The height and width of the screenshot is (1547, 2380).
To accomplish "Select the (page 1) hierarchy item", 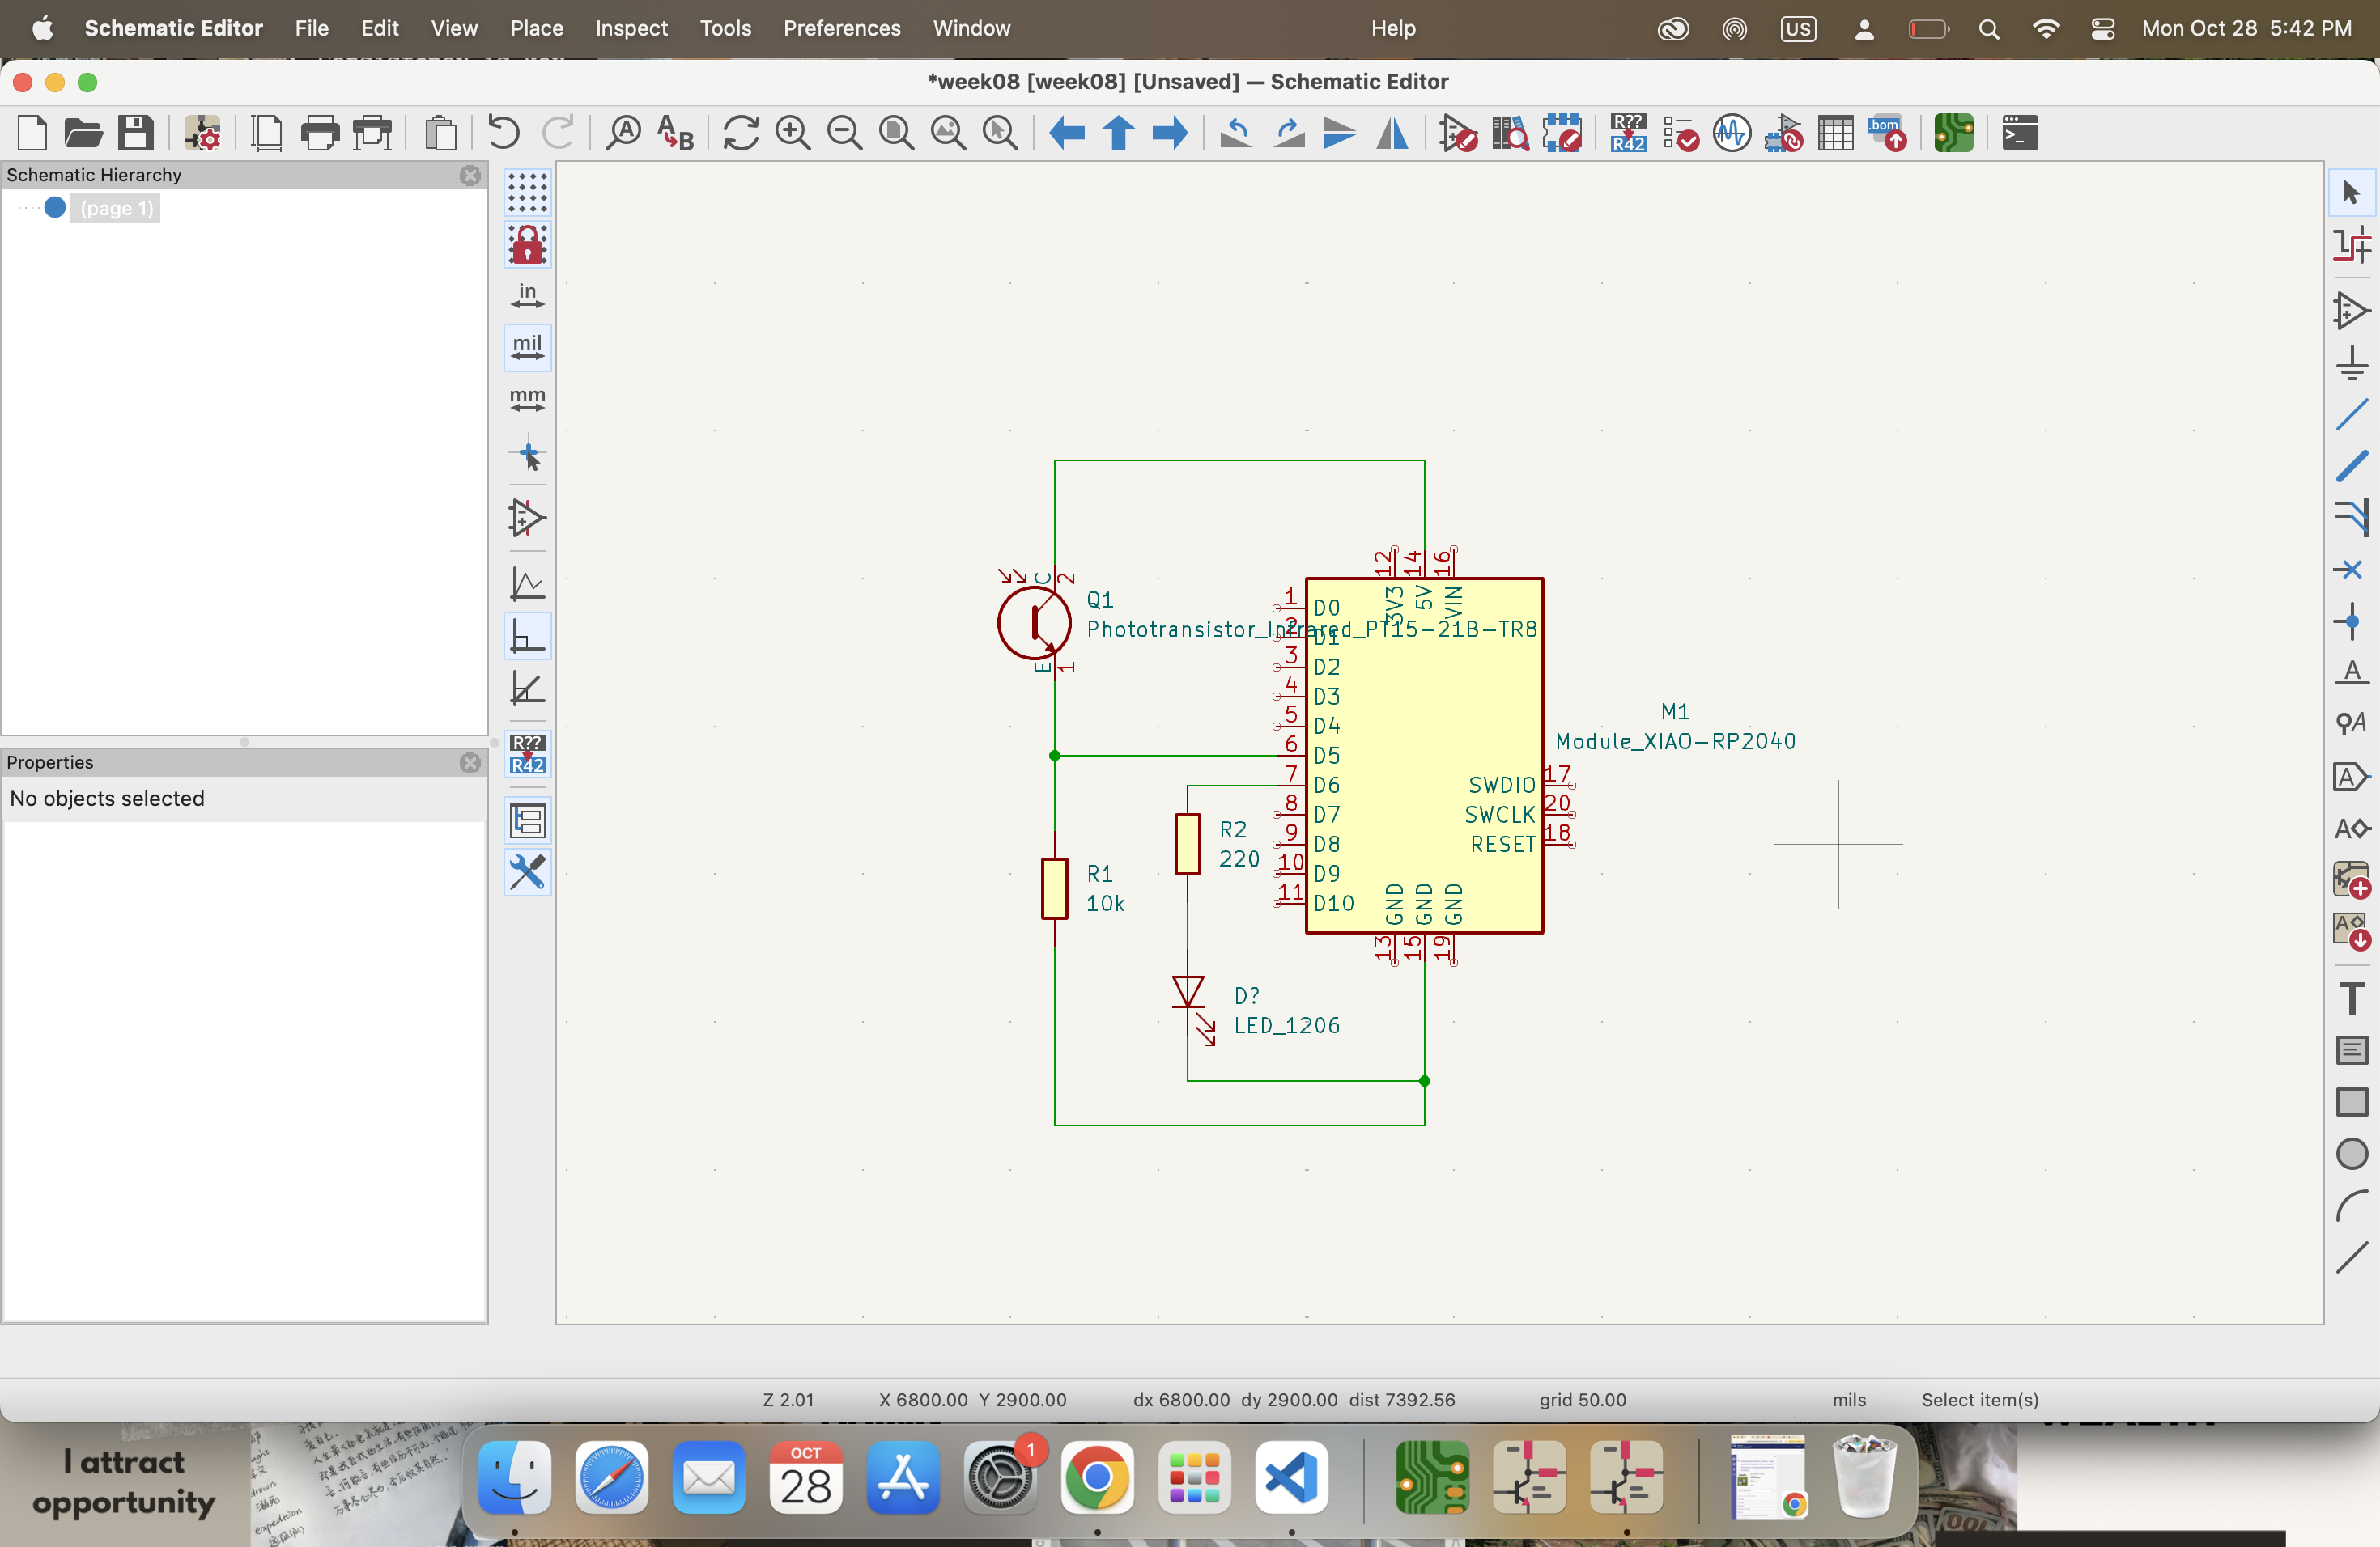I will (117, 208).
